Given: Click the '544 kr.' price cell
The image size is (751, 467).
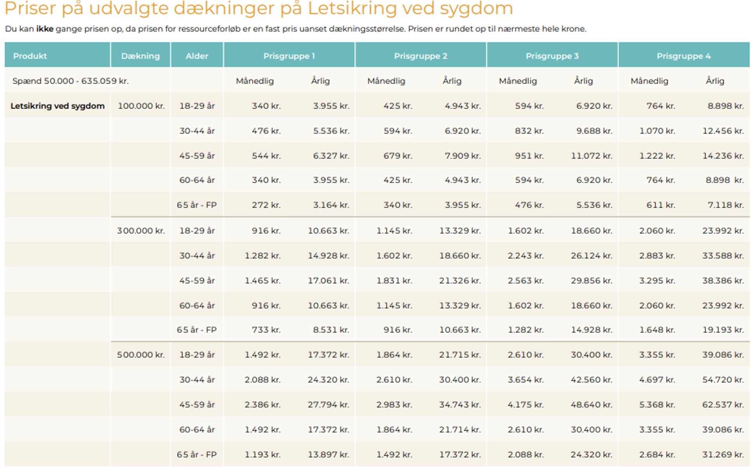Looking at the screenshot, I should (266, 156).
